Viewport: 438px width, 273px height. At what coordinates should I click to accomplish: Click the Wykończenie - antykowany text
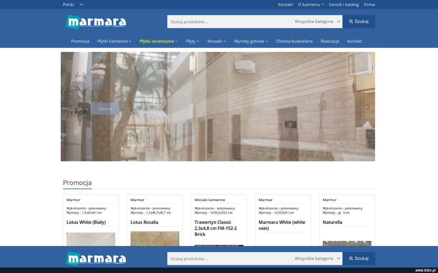click(215, 208)
